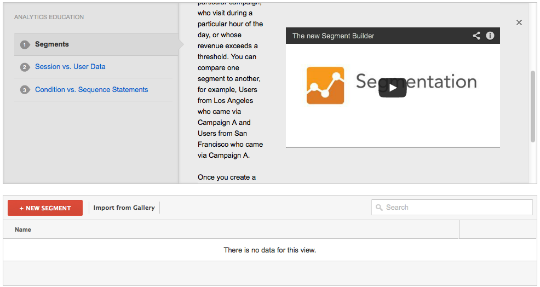The image size is (540, 287).
Task: Open Condition vs. Sequence Statements lesson
Action: click(x=91, y=90)
